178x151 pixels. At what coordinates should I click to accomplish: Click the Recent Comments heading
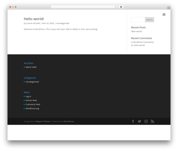point(141,38)
